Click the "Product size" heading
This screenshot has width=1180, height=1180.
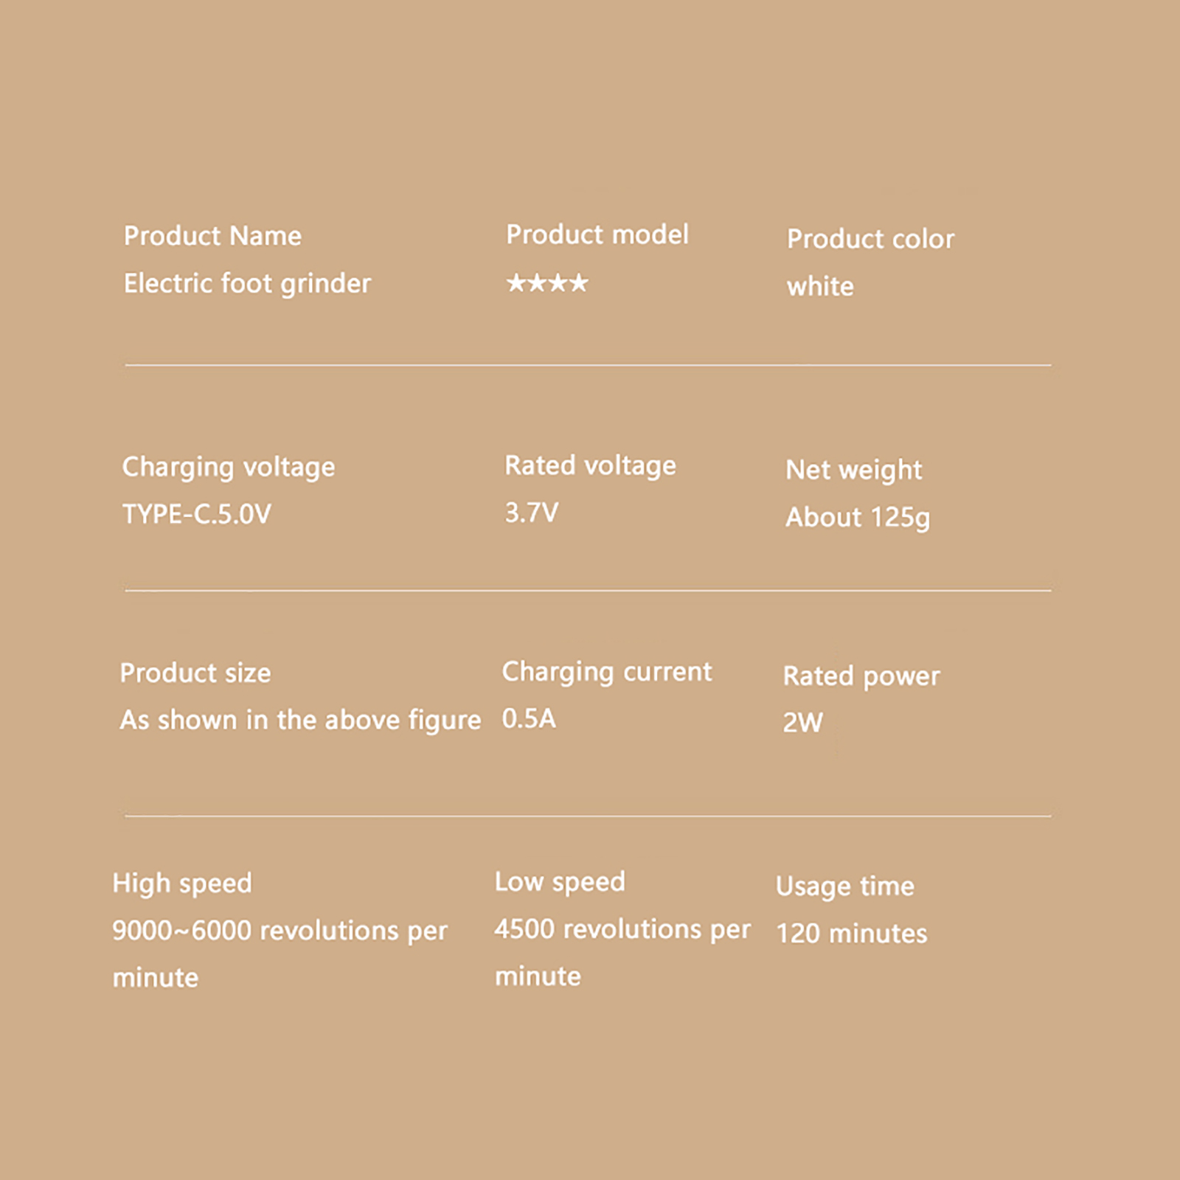pyautogui.click(x=195, y=673)
